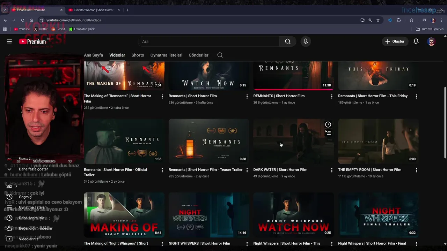Image resolution: width=447 pixels, height=251 pixels.
Task: Open options for Remnants 3 hafta önce video
Action: 247,97
